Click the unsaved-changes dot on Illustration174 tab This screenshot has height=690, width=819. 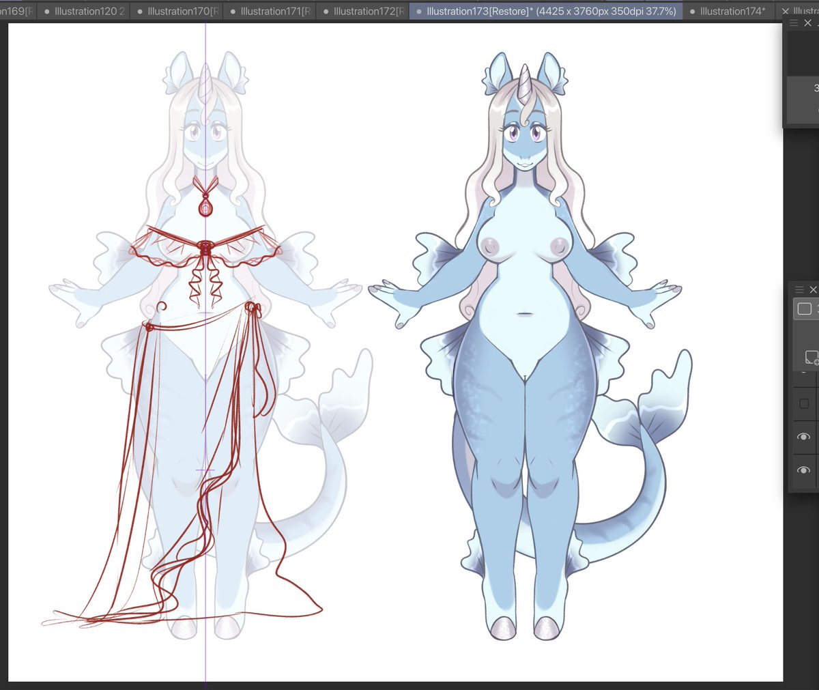(692, 11)
